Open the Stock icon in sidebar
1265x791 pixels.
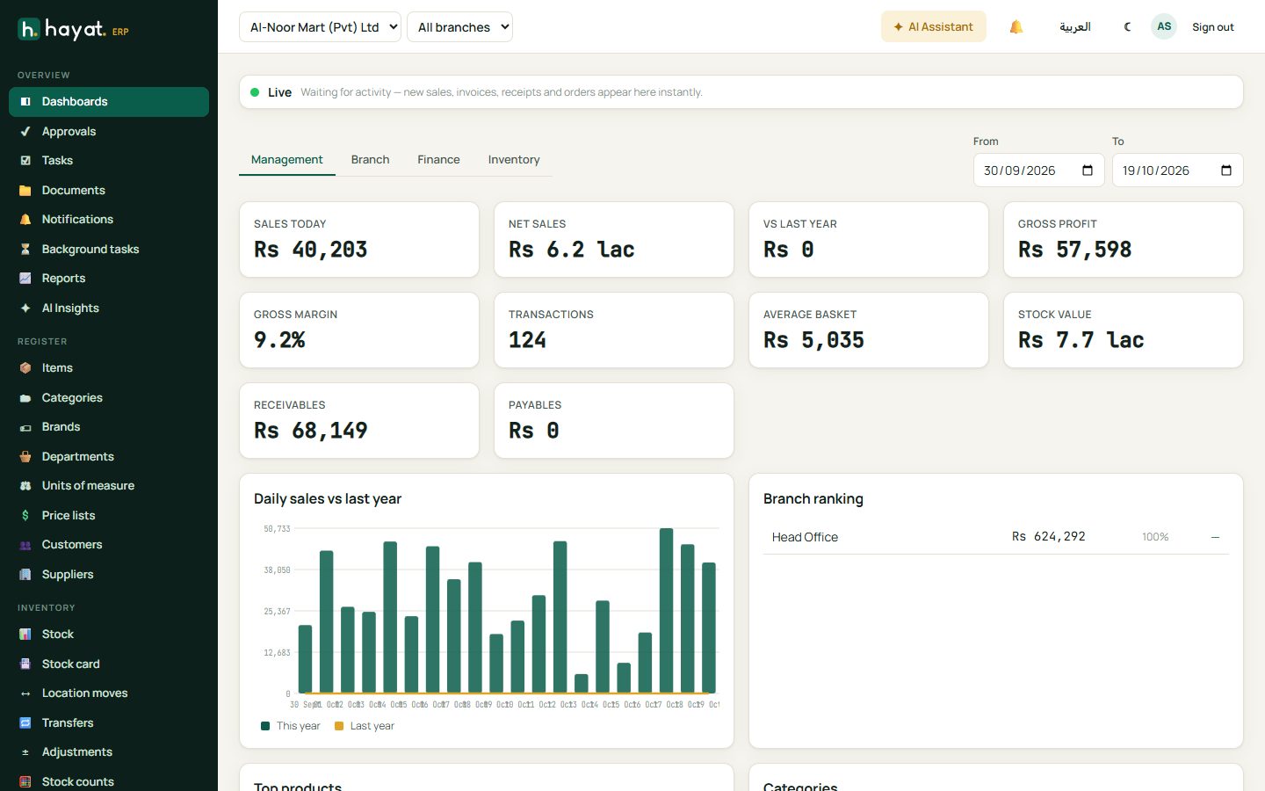[x=25, y=635]
